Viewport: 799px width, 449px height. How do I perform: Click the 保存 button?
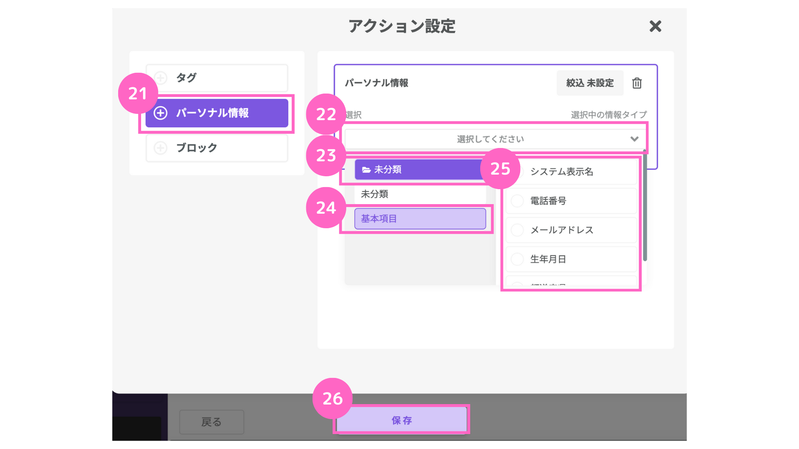click(x=402, y=420)
